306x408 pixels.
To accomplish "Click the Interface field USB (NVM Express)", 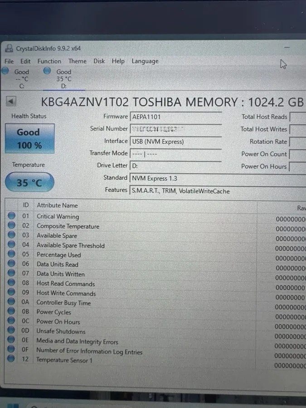I will click(x=175, y=141).
